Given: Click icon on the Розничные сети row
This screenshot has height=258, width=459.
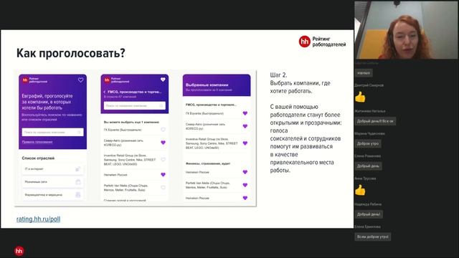Looking at the screenshot, I should tap(78, 182).
